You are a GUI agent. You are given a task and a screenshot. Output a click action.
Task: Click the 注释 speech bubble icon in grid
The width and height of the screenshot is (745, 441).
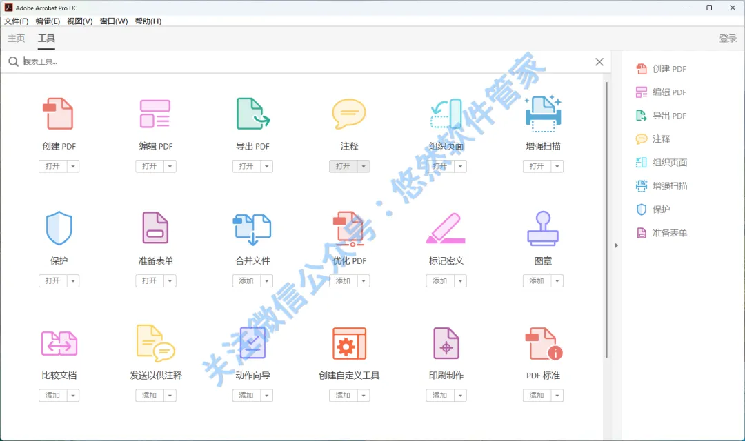click(349, 114)
